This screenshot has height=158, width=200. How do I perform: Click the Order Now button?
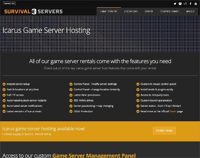(x=164, y=130)
